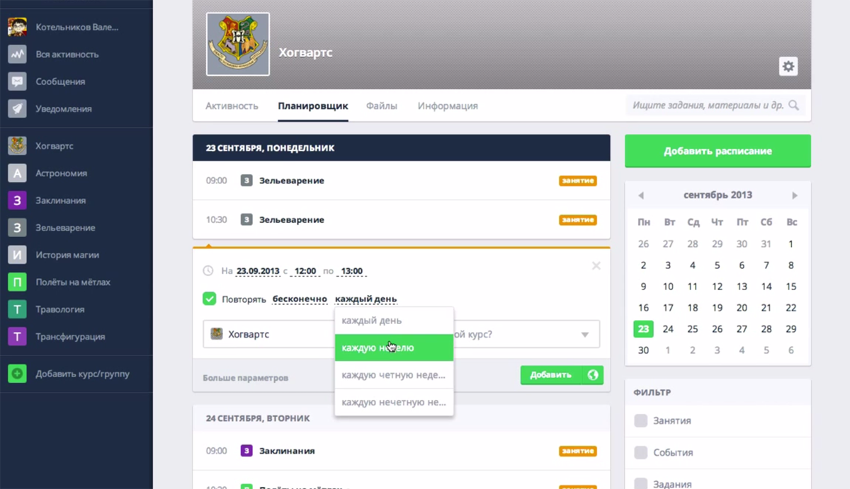Click the globe icon beside Add button
Viewport: 850px width, 489px height.
(593, 375)
